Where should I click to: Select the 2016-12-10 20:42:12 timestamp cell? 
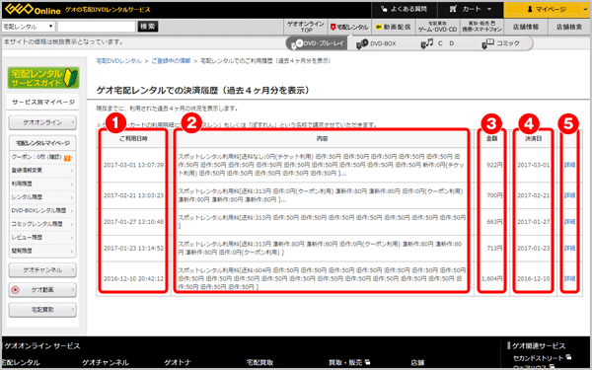click(x=133, y=278)
